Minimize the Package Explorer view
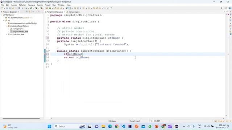This screenshot has width=232, height=130. [39, 12]
